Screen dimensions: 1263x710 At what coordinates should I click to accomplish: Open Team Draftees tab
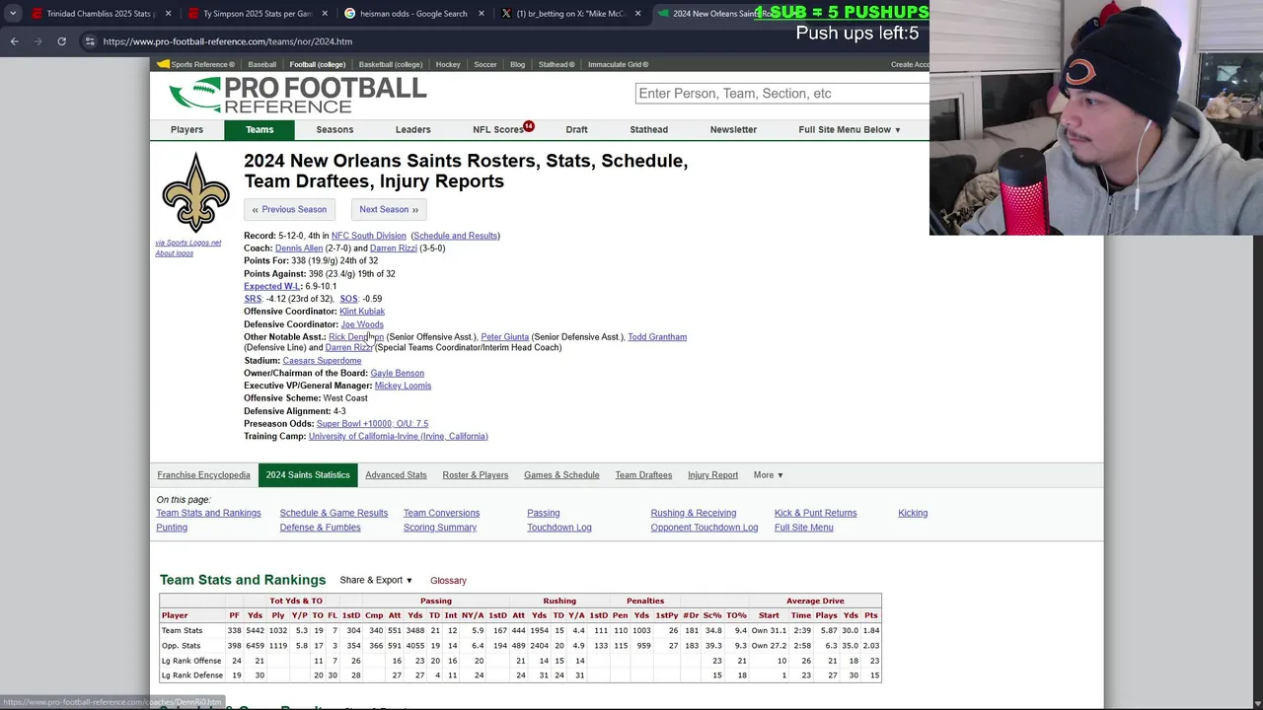643,475
